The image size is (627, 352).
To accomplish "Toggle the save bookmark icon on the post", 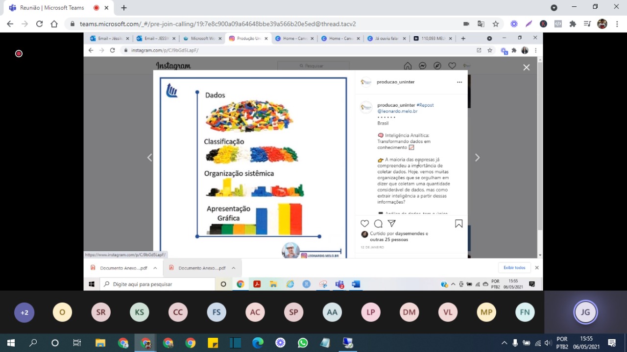I will tap(458, 224).
